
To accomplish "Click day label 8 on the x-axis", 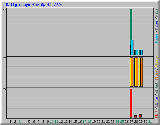I will (43, 122).
